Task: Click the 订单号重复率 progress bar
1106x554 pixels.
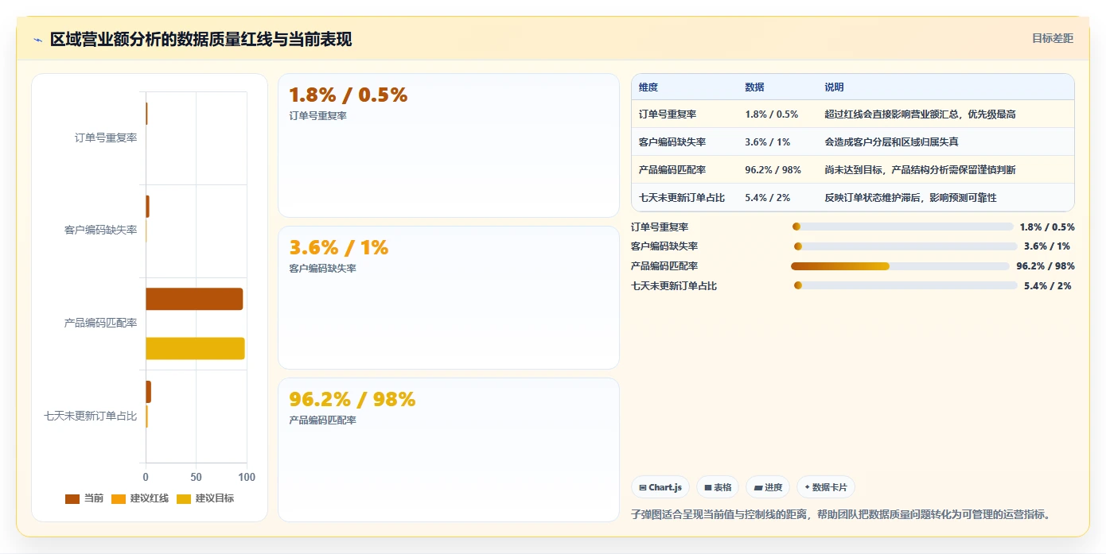Action: click(903, 227)
